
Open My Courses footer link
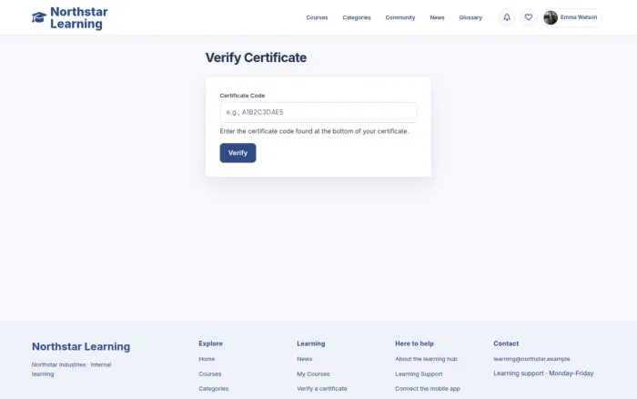point(313,373)
